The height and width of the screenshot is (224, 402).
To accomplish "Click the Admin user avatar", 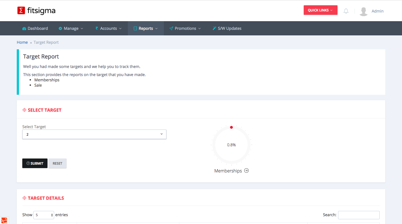I will 363,11.
